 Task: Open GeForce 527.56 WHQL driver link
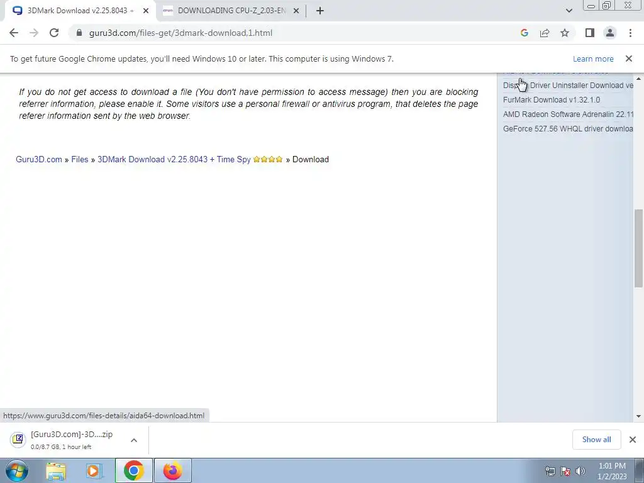click(568, 128)
